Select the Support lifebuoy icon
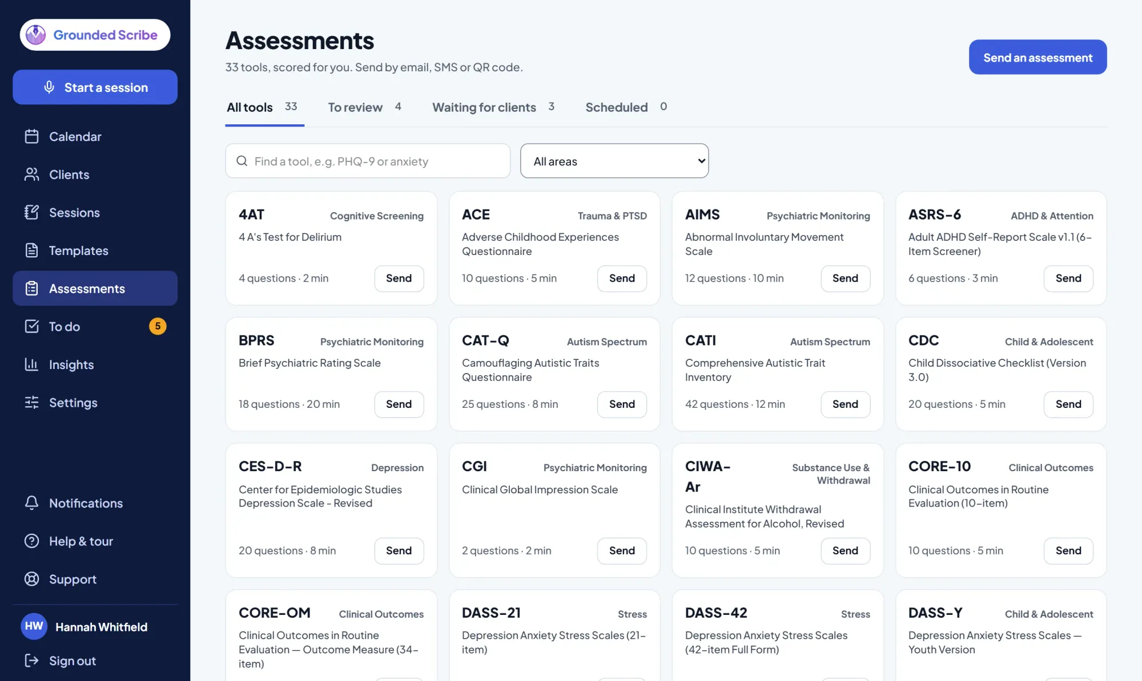 (32, 579)
